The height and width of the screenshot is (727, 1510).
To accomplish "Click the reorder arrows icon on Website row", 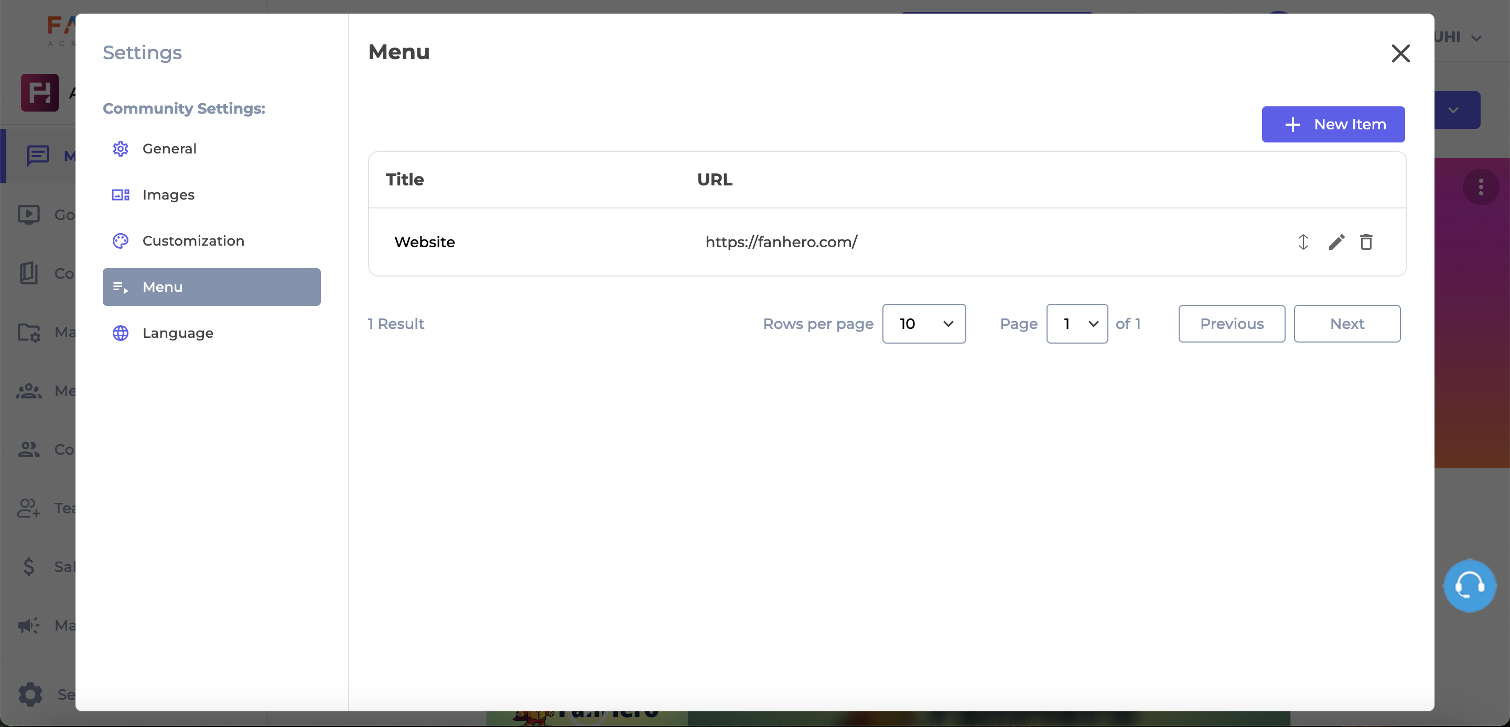I will click(1302, 242).
